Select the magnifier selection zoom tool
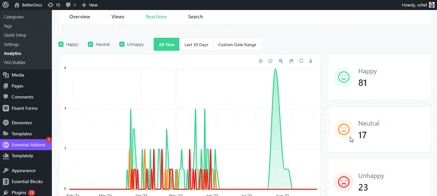Viewport: 437px width, 196px height. (281, 61)
